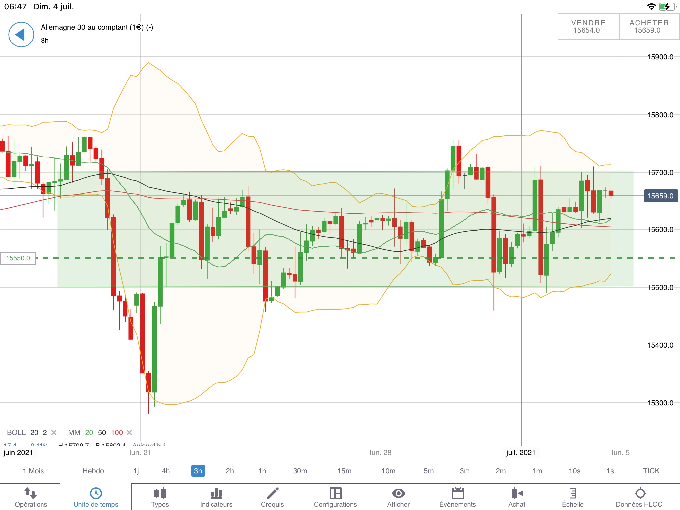
Task: Select the Unité de temps tab
Action: 96,497
